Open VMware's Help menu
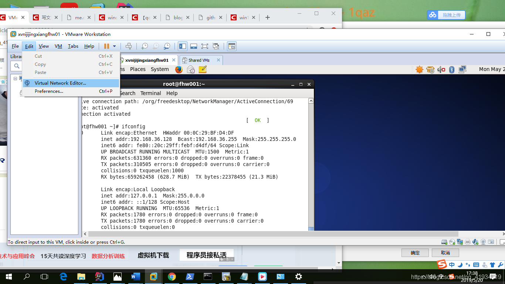 [89, 46]
